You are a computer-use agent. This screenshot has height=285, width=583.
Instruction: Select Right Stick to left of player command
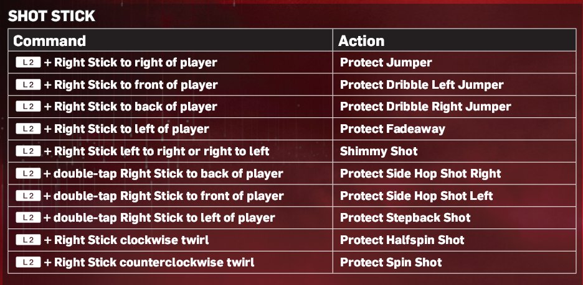(131, 129)
